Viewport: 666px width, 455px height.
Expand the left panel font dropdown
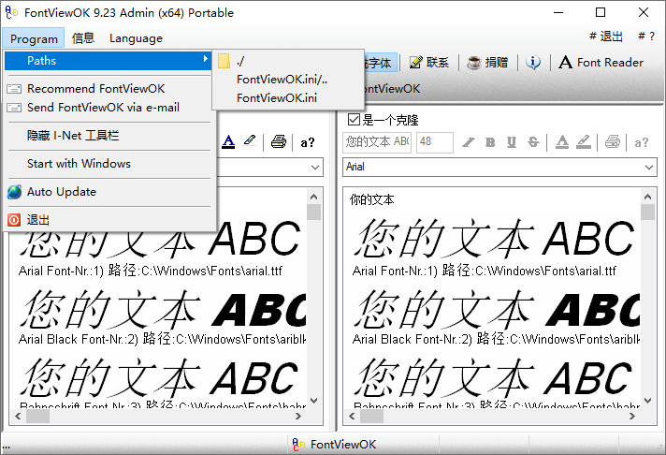tap(314, 168)
